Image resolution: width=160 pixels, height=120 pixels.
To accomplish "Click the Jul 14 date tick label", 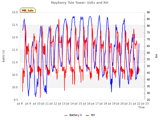I will (70, 103).
